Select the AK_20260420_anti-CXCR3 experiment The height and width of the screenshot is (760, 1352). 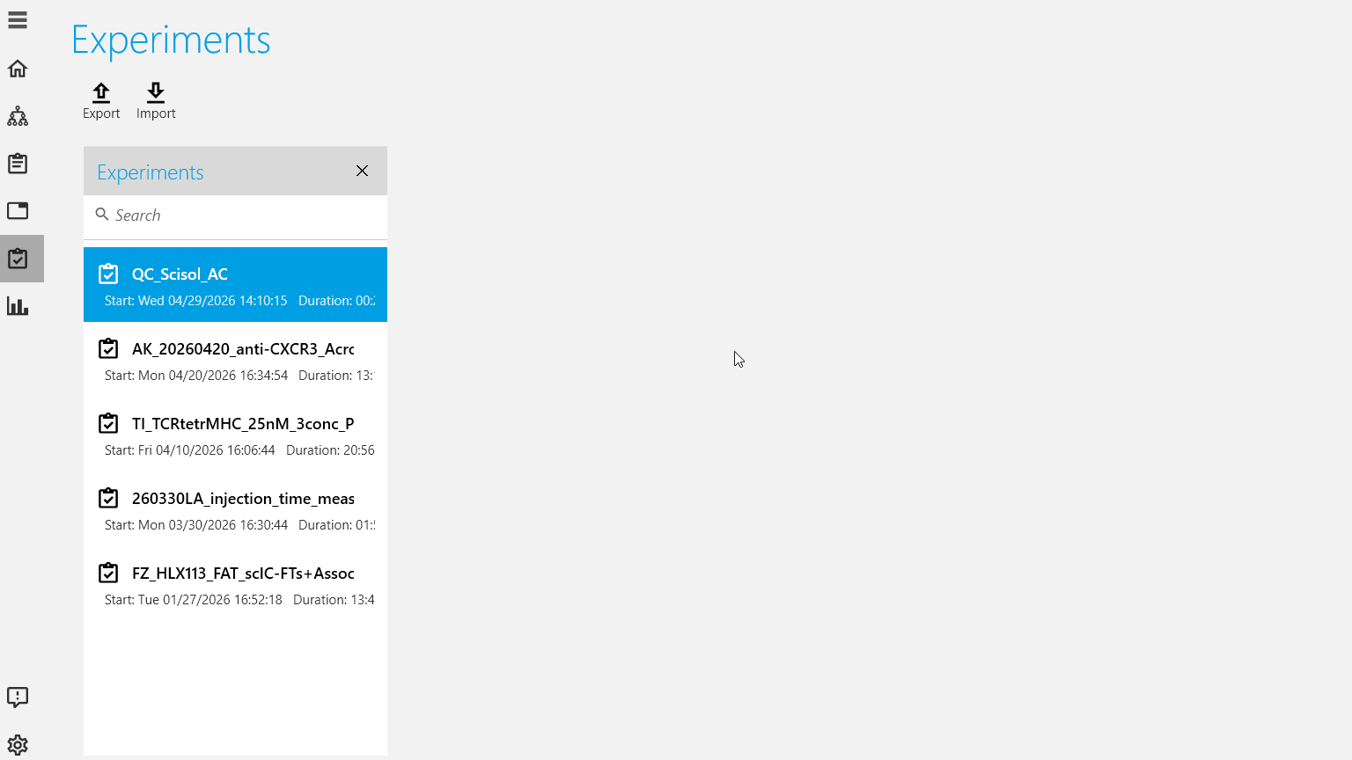coord(235,360)
